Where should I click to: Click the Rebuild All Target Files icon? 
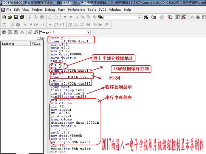(x=16, y=32)
